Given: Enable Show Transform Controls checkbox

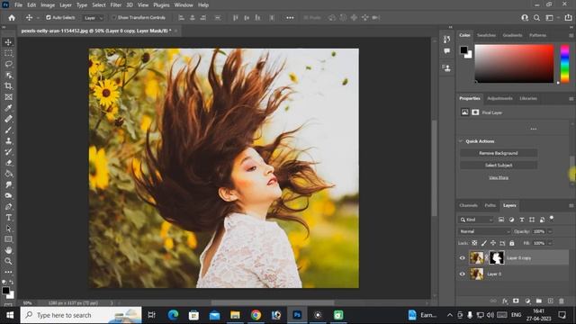Looking at the screenshot, I should (114, 17).
